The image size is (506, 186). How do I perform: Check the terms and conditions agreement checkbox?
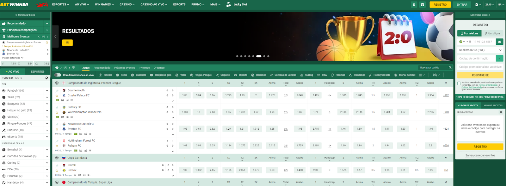click(459, 83)
